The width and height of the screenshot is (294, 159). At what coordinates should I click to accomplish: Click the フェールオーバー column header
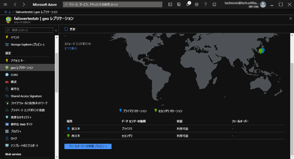(240, 121)
